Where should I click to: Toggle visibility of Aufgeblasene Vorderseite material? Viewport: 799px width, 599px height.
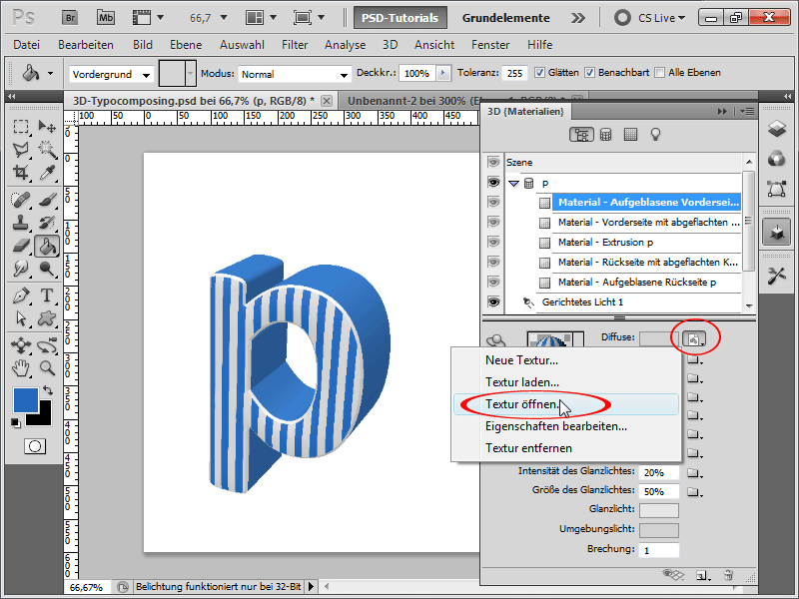coord(492,203)
